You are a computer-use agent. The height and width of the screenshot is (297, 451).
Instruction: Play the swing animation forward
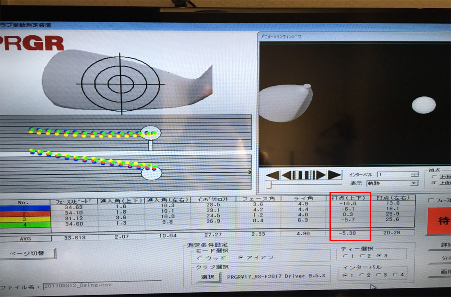click(334, 175)
